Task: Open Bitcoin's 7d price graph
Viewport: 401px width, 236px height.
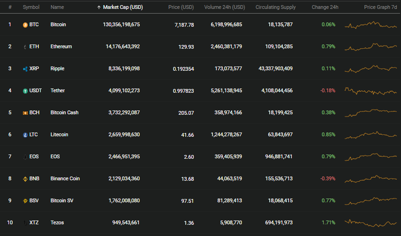Action: click(371, 25)
